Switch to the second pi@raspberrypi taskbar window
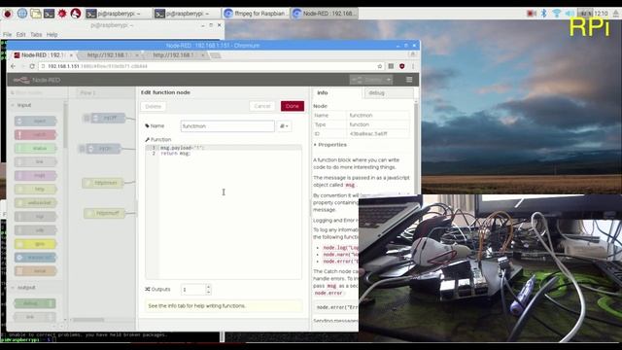The image size is (622, 350). coord(187,14)
